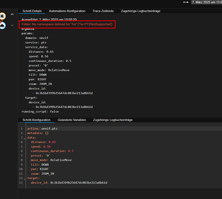This screenshot has height=199, width=222.
Task: Collapse the target block fold arrow at line 12
Action: (x=24, y=179)
